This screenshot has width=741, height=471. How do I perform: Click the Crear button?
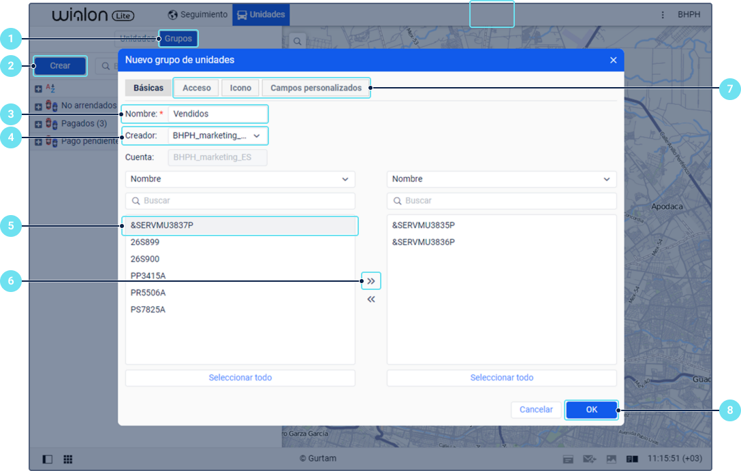[x=60, y=65]
